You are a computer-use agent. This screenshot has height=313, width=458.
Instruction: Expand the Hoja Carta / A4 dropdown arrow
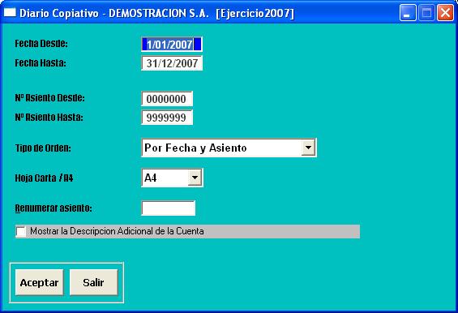195,178
